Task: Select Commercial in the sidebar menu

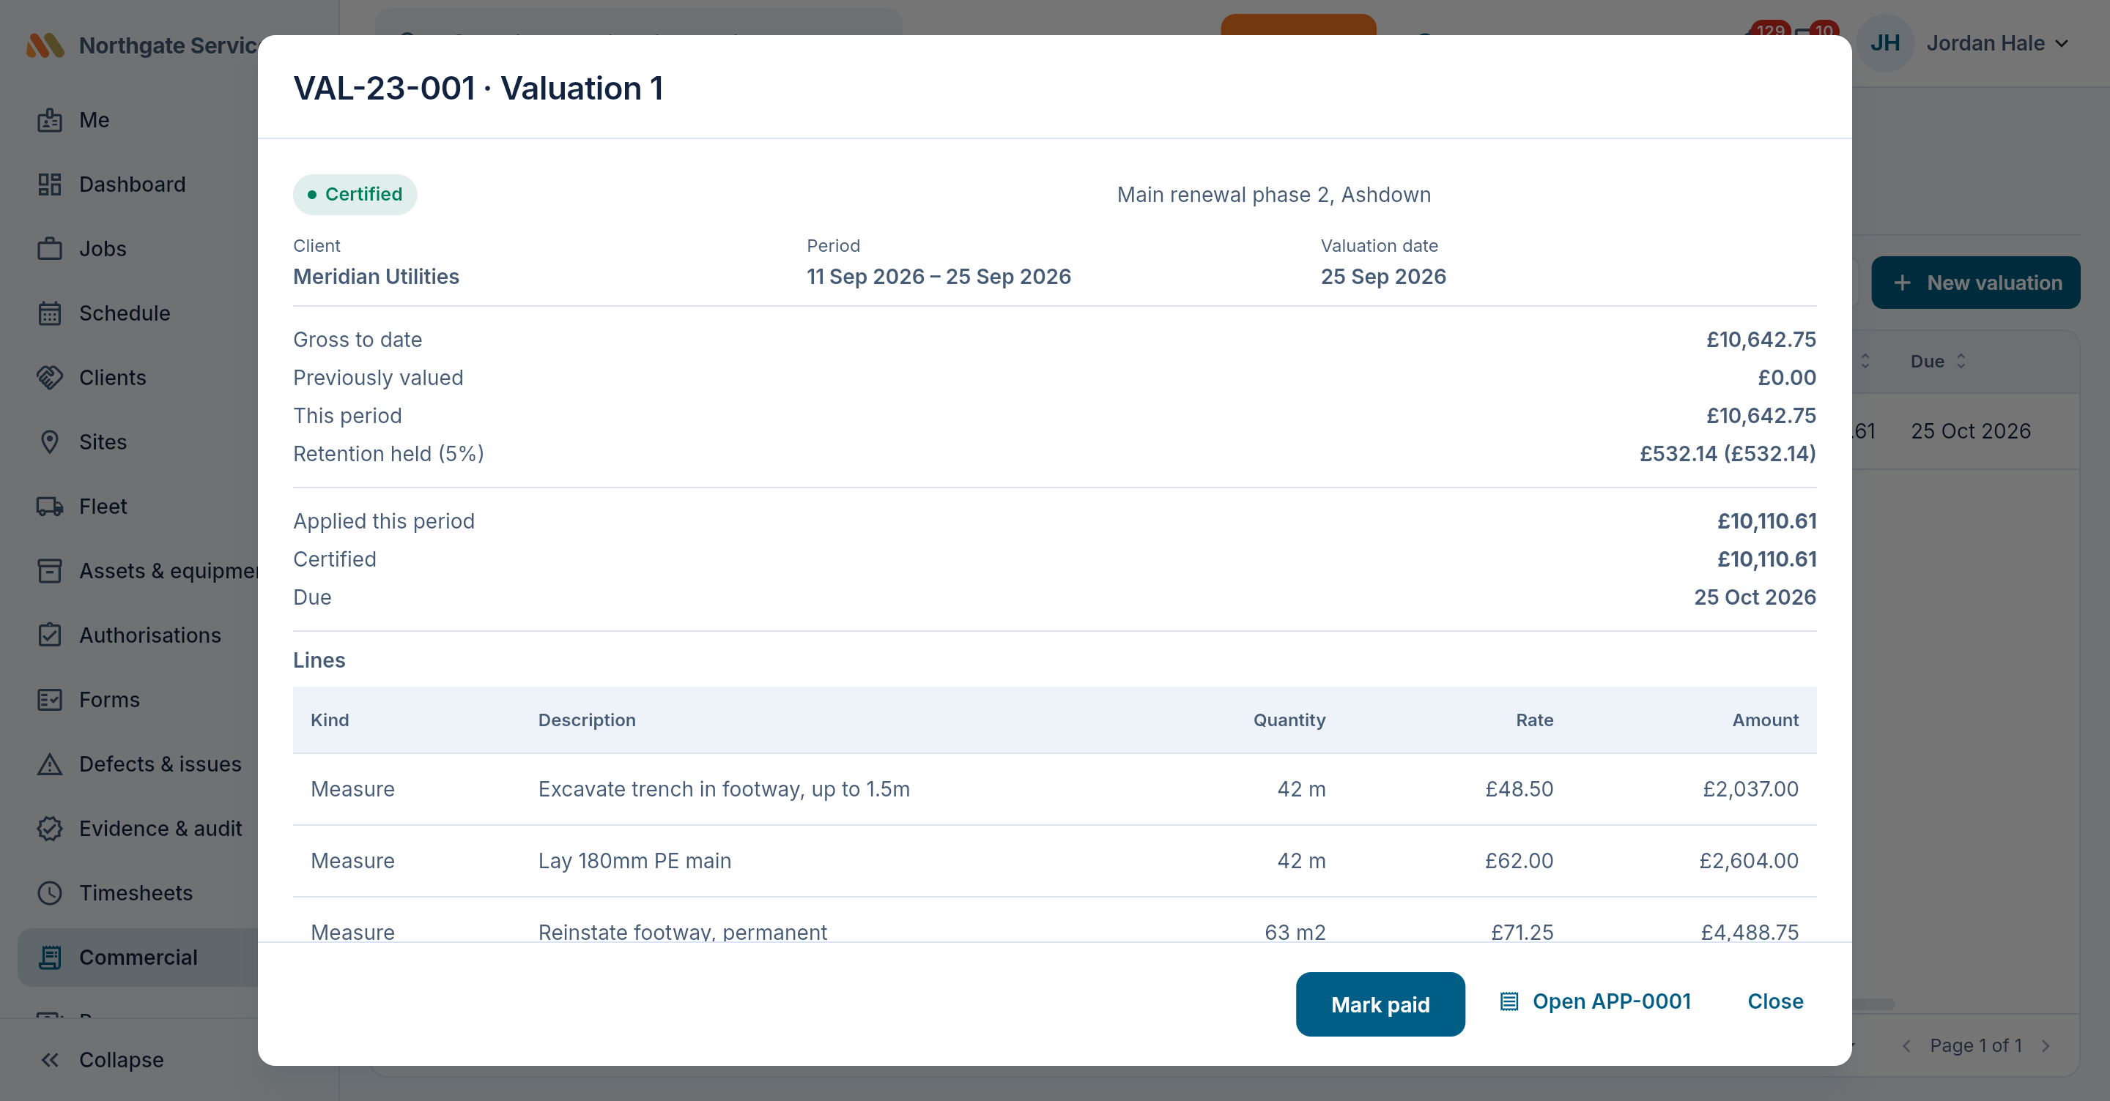Action: [x=138, y=957]
